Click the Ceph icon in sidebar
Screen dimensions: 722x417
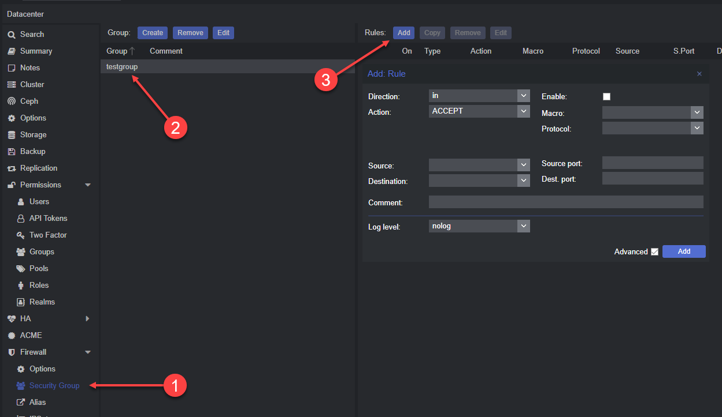(x=11, y=102)
